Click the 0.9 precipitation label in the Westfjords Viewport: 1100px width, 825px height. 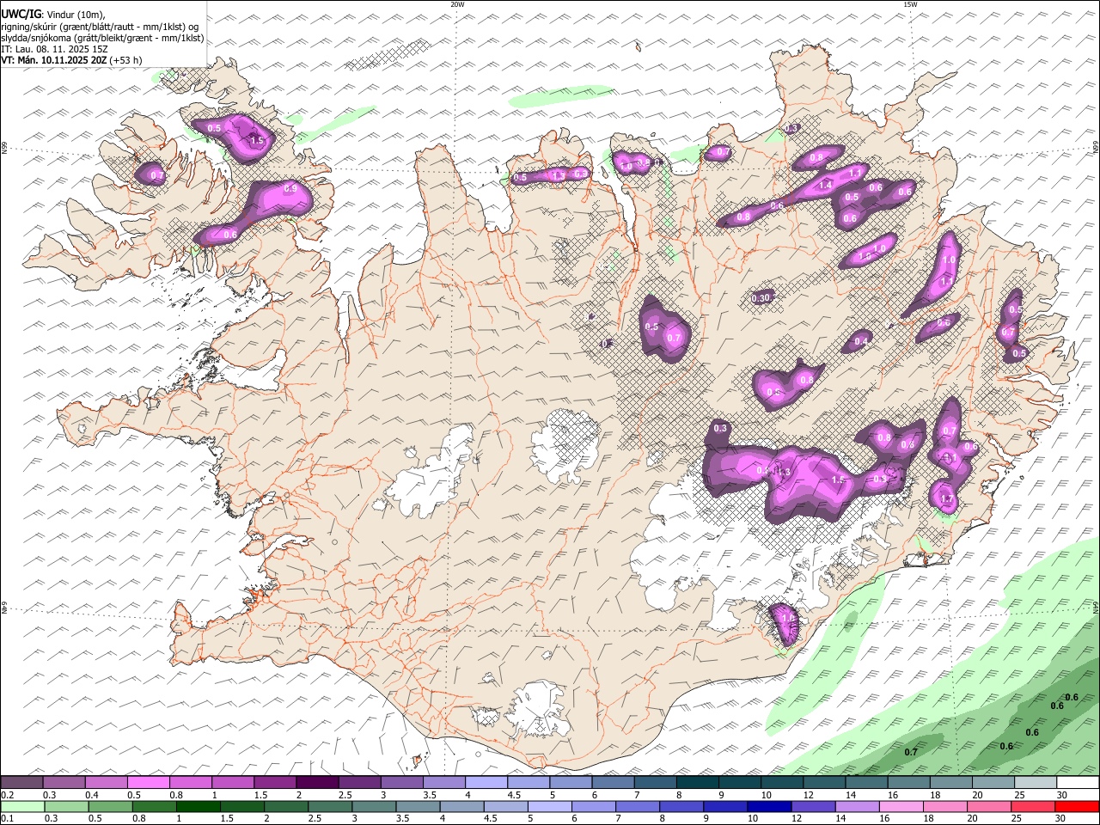[290, 189]
